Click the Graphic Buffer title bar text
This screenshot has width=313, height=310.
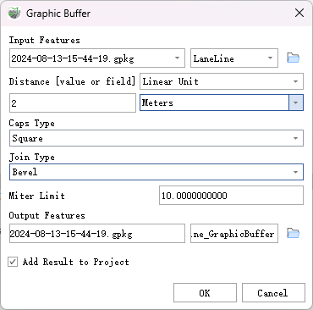(x=58, y=14)
